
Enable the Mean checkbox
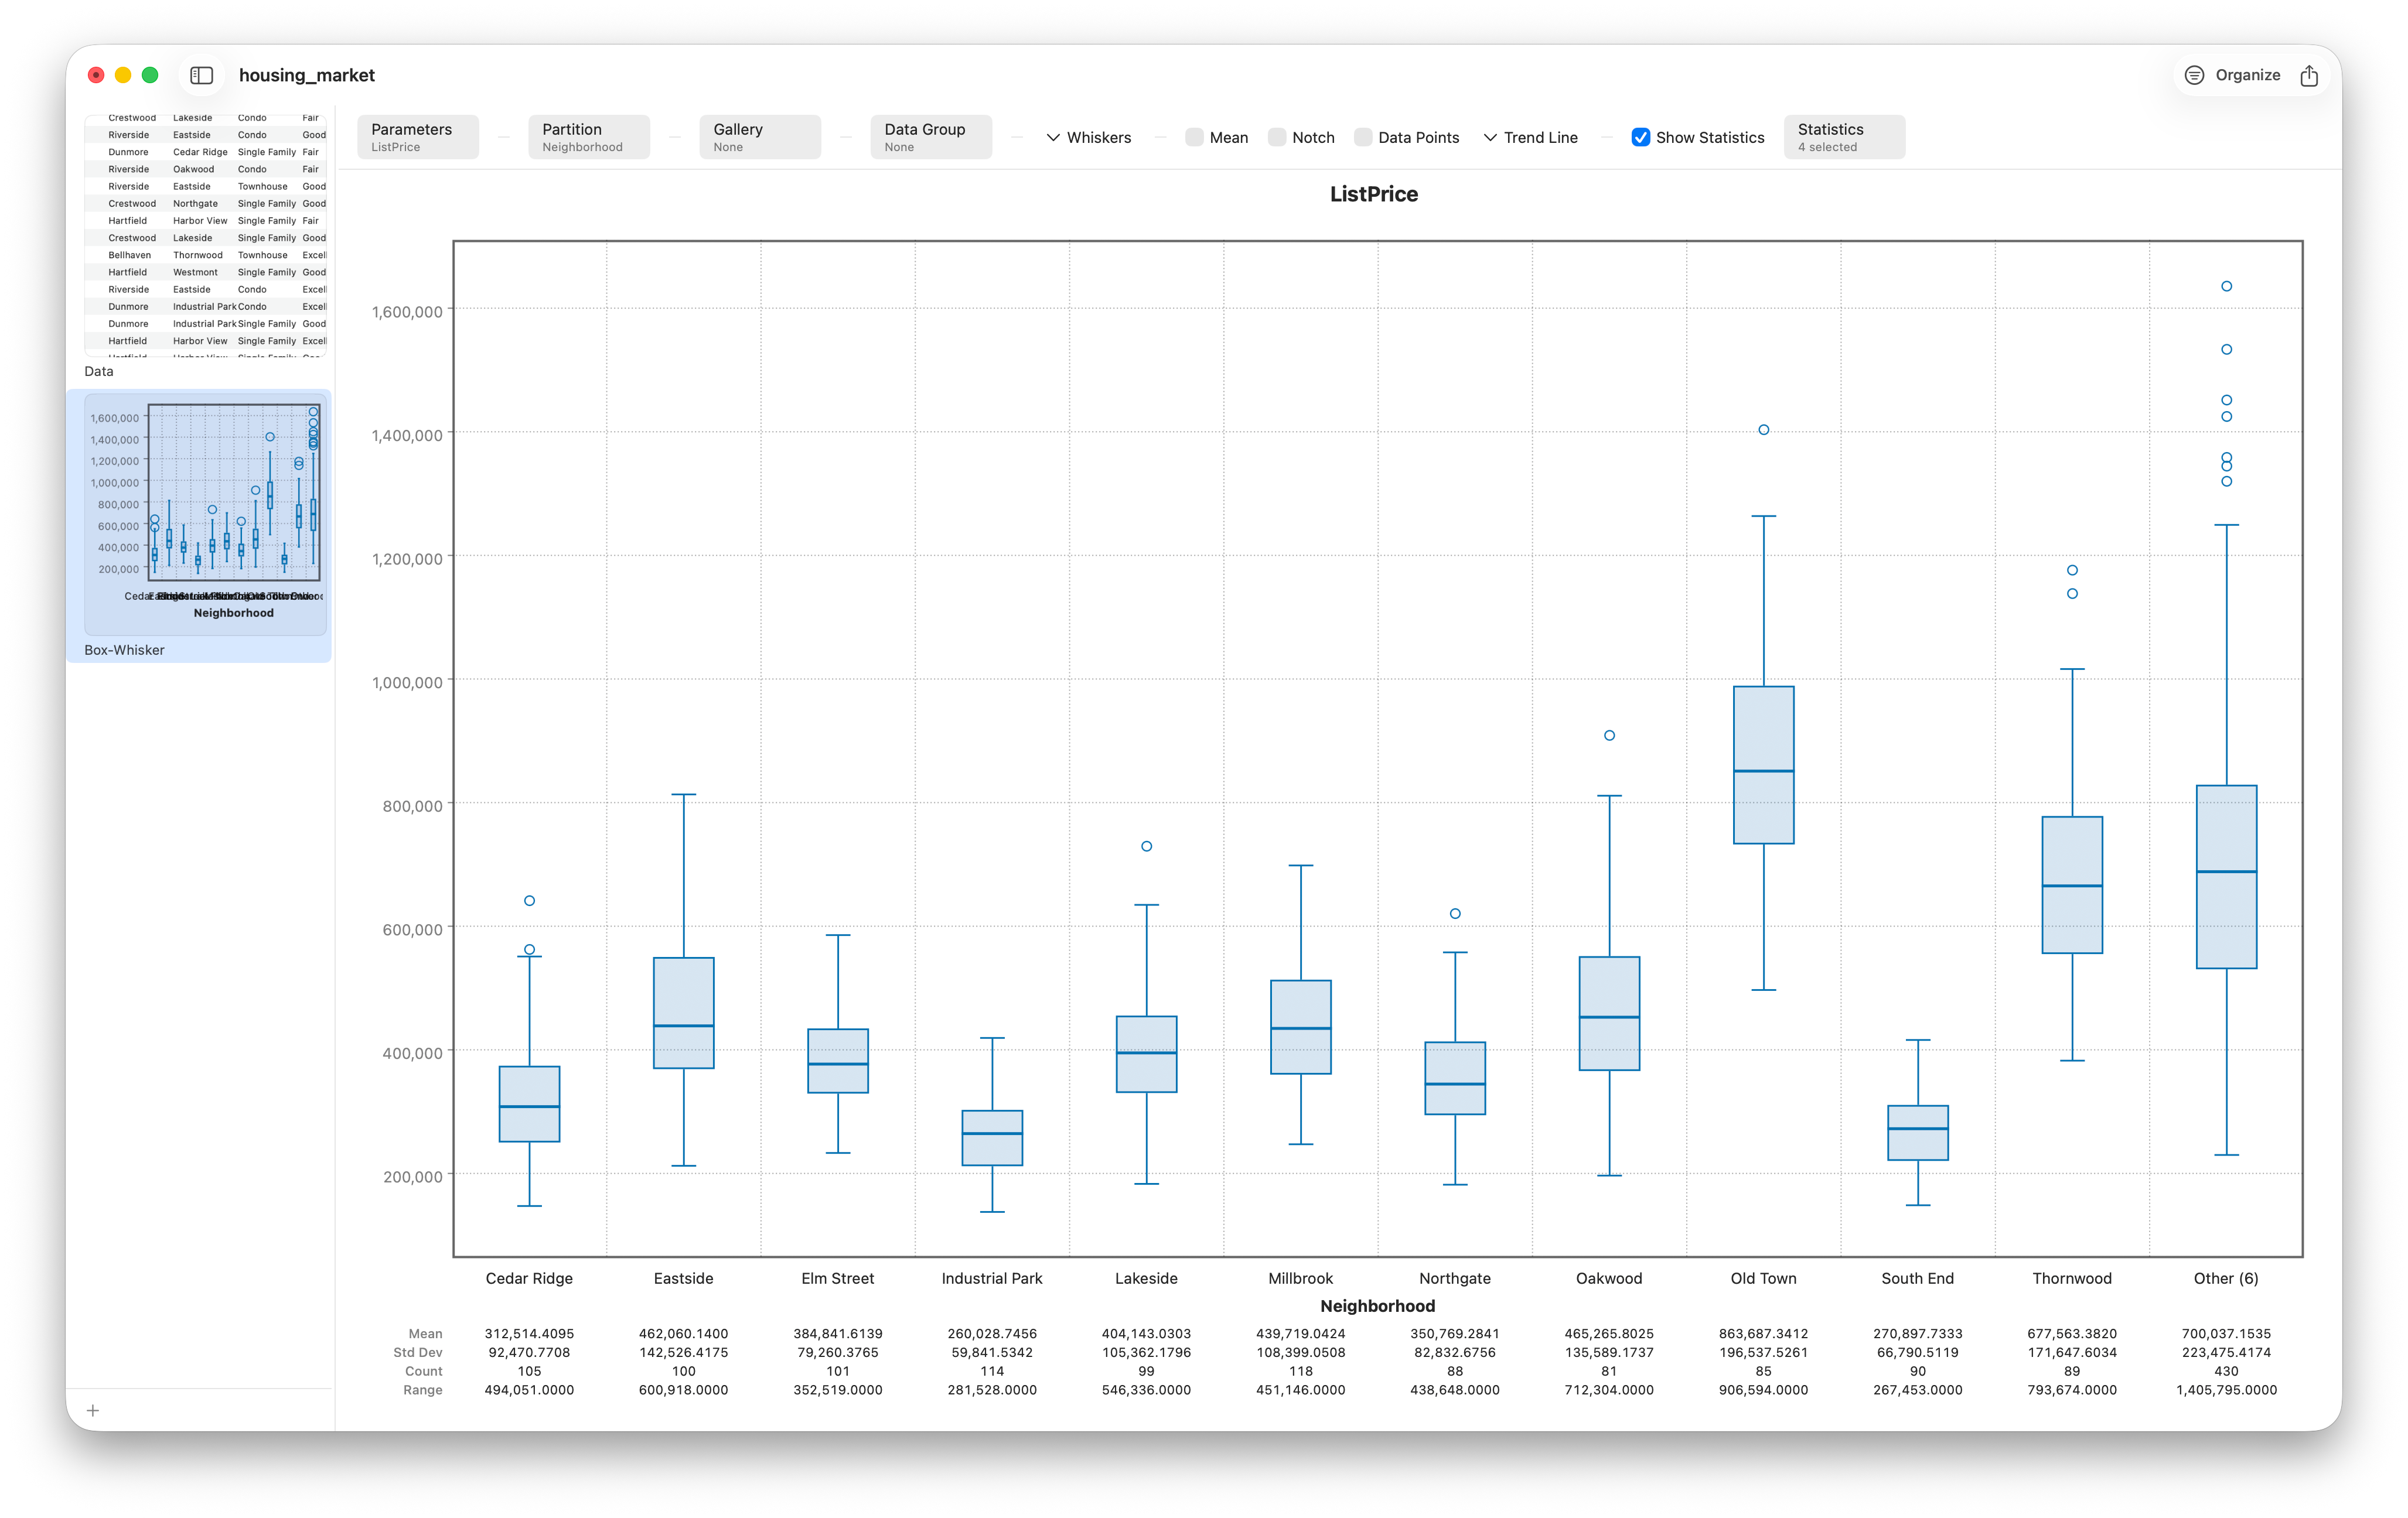click(x=1194, y=137)
